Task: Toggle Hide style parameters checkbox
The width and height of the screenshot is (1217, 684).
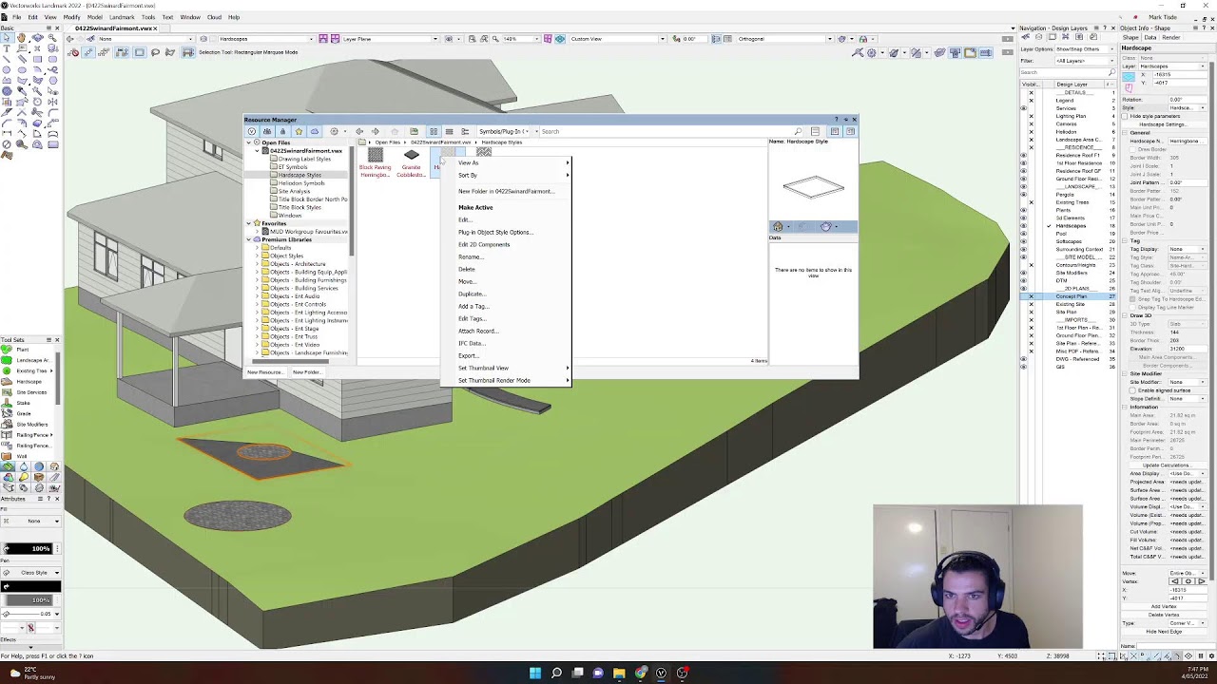Action: [x=1126, y=116]
